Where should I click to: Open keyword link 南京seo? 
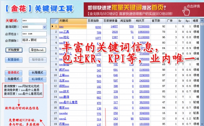coord(64,108)
